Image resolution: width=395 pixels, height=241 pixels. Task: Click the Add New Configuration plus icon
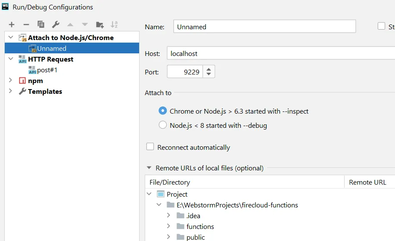pos(12,25)
